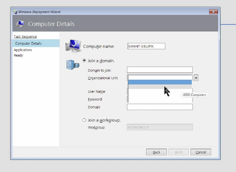Click the 4000-Computers tooltip text
The height and width of the screenshot is (172, 236).
(x=194, y=95)
